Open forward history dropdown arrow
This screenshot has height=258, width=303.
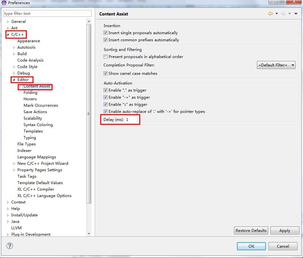point(289,14)
